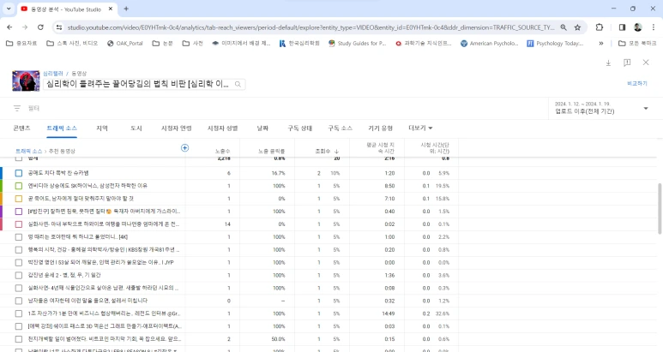Expand the 더보기 dimension dropdown
Screen dimensions: 663x352
(x=420, y=128)
